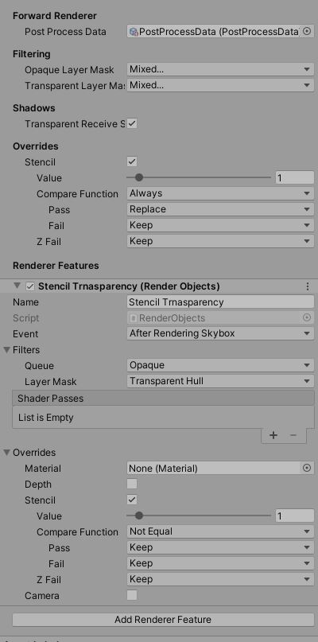Open object picker for the Material override
Image resolution: width=318 pixels, height=642 pixels.
[307, 468]
